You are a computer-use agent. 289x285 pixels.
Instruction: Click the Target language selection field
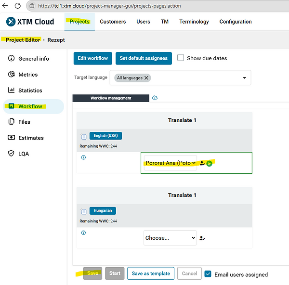pos(180,78)
